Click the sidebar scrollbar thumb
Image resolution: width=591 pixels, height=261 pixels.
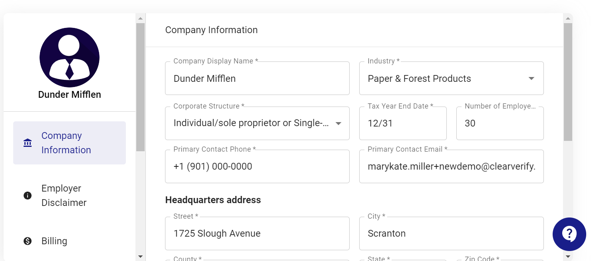(140, 87)
